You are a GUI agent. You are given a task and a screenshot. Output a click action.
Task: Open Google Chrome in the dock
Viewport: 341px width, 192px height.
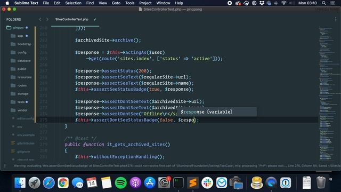coord(63,182)
